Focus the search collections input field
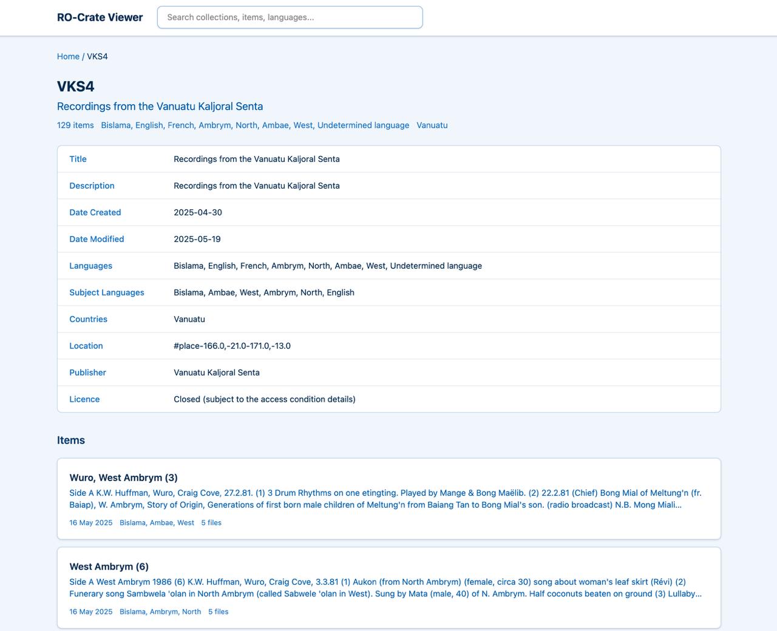 pyautogui.click(x=290, y=18)
